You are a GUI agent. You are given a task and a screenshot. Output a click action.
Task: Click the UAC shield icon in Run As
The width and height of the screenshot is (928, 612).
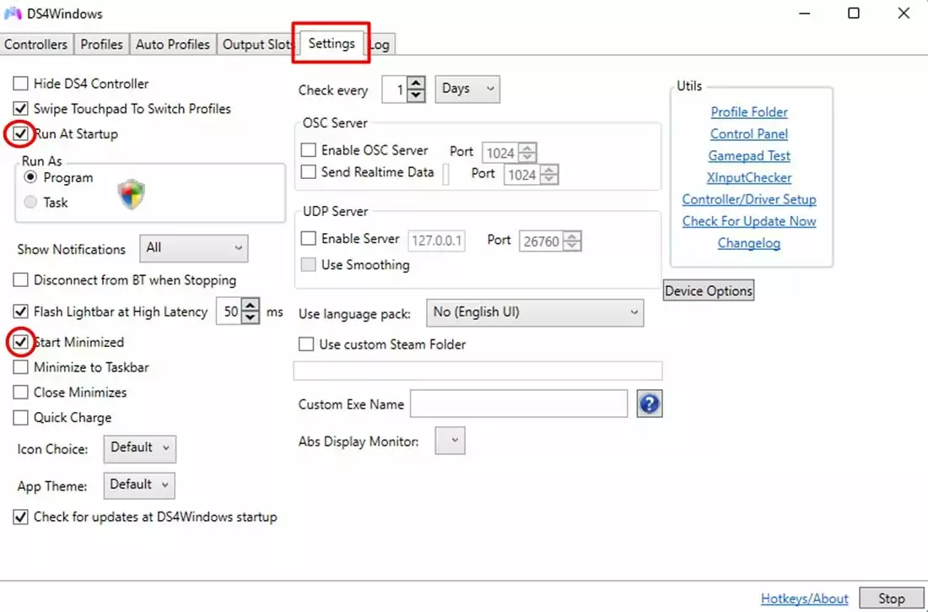pos(131,194)
